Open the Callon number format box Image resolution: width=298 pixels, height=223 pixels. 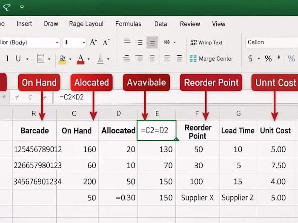pyautogui.click(x=272, y=42)
